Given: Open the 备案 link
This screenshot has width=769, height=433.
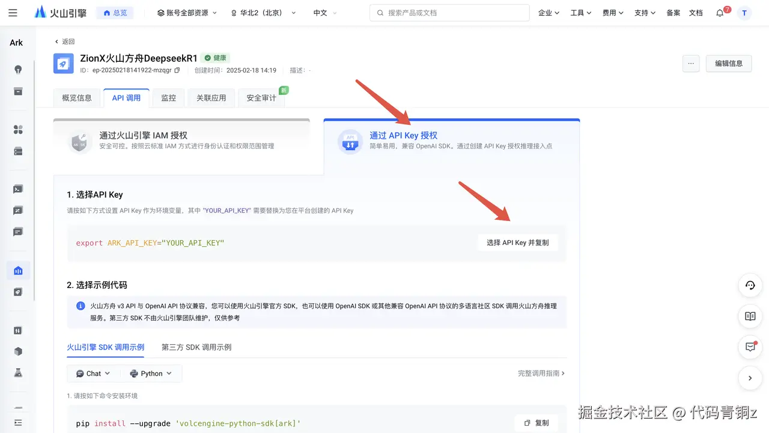Looking at the screenshot, I should click(x=673, y=13).
